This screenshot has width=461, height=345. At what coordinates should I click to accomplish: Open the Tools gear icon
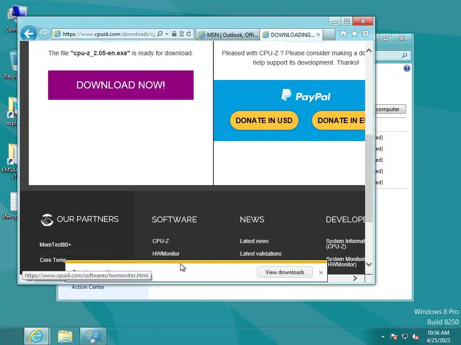coord(366,34)
